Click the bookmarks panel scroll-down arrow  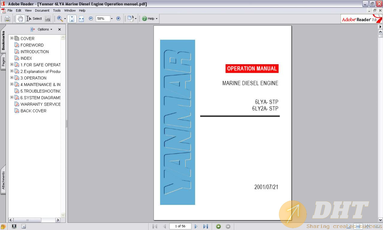pos(63,215)
